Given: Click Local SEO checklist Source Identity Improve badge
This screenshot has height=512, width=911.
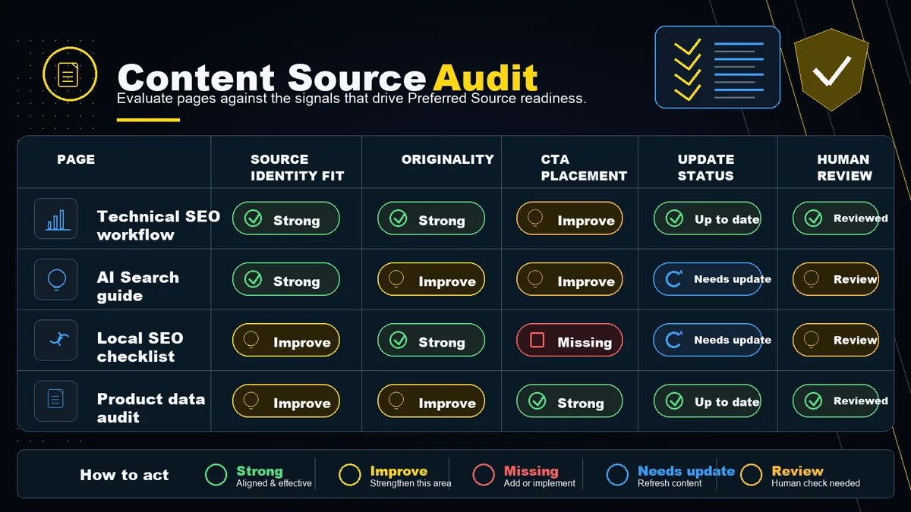Looking at the screenshot, I should (286, 341).
